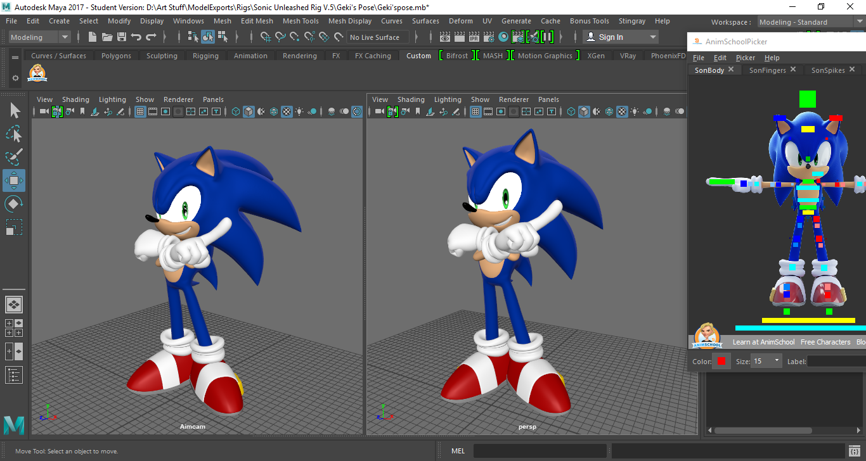Activate the Move tool
This screenshot has width=866, height=461.
pyautogui.click(x=14, y=180)
